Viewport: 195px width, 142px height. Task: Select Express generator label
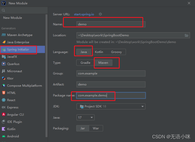click(13, 107)
